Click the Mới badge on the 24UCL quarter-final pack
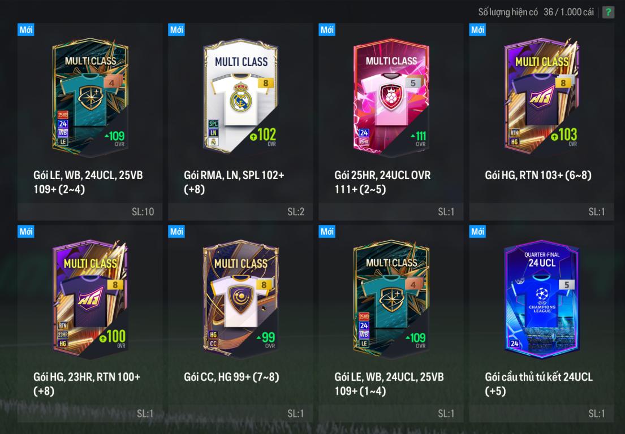 pyautogui.click(x=477, y=232)
